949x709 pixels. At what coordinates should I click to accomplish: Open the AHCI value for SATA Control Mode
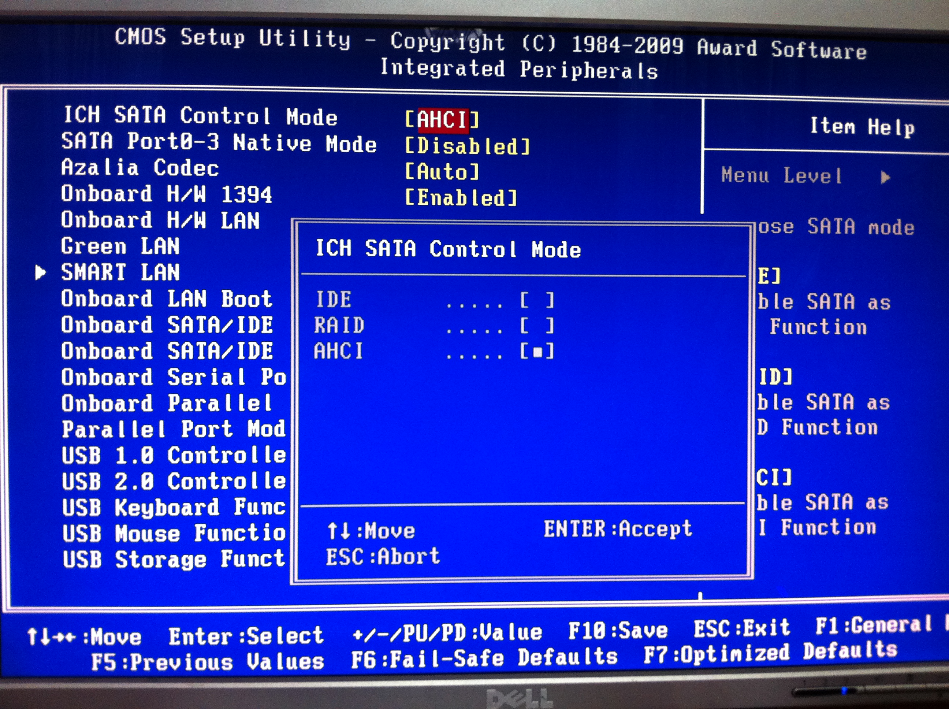pos(442,119)
